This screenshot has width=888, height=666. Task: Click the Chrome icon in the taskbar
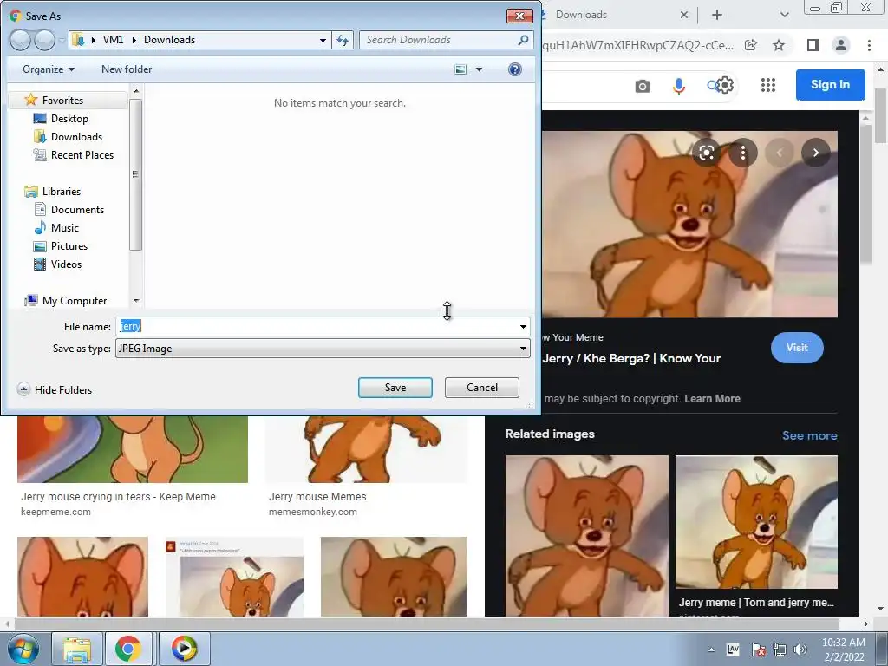click(x=128, y=649)
